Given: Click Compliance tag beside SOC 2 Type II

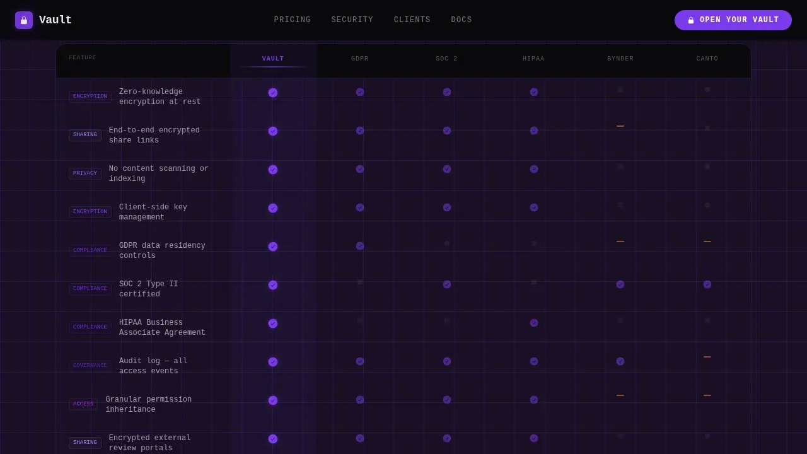Looking at the screenshot, I should [x=90, y=289].
